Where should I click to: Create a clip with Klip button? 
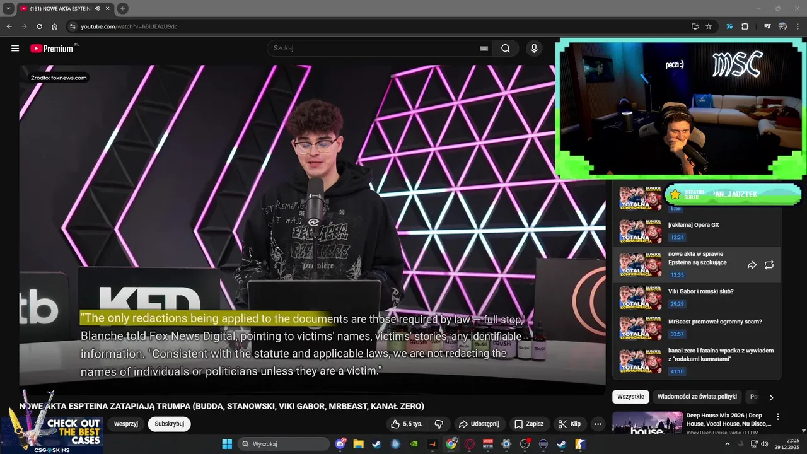click(x=570, y=424)
